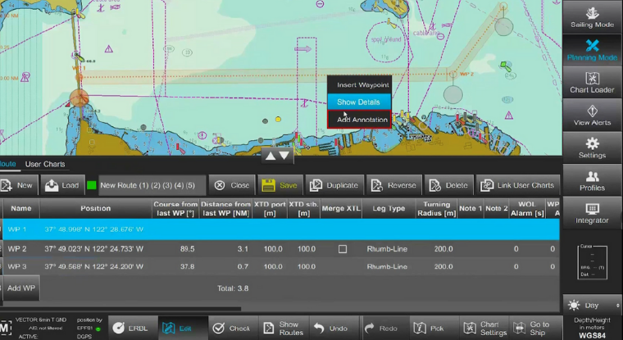Toggle Merge XTL checkbox for WP 2
This screenshot has height=340, width=623.
(x=342, y=249)
